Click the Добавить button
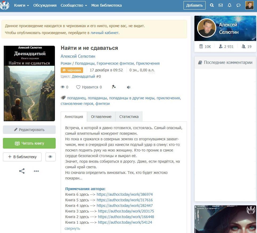Viewport: 257px width, 233px height. pyautogui.click(x=194, y=5)
